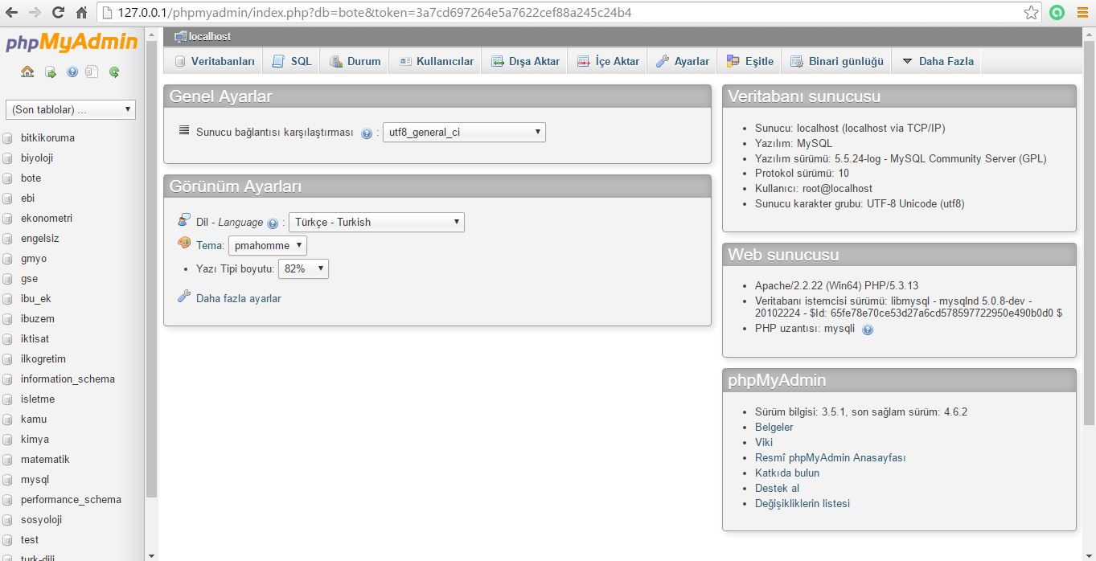Open the Viki link
This screenshot has width=1096, height=561.
(x=764, y=442)
